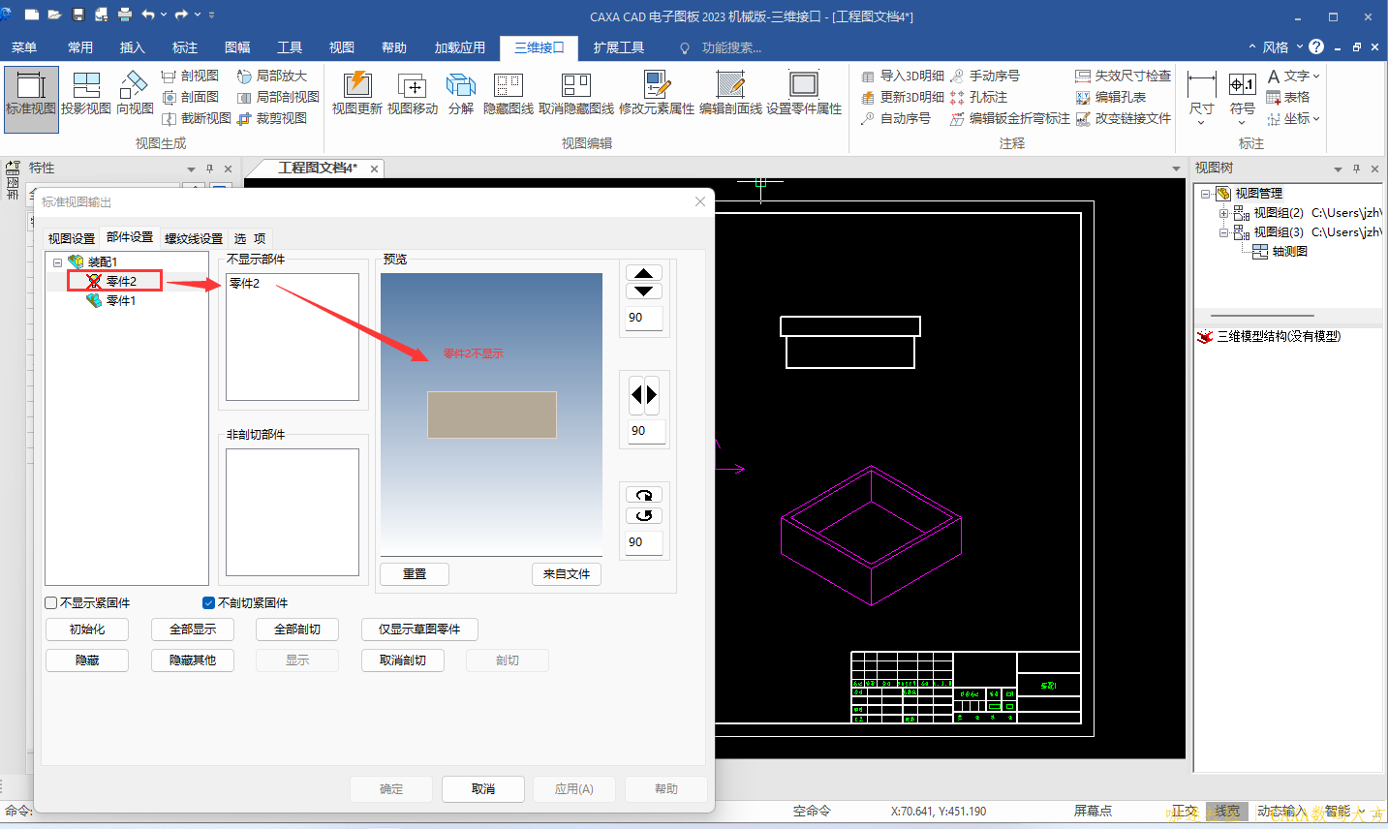The height and width of the screenshot is (829, 1388).
Task: Expand 视图组(2) in the view tree
Action: click(x=1223, y=213)
